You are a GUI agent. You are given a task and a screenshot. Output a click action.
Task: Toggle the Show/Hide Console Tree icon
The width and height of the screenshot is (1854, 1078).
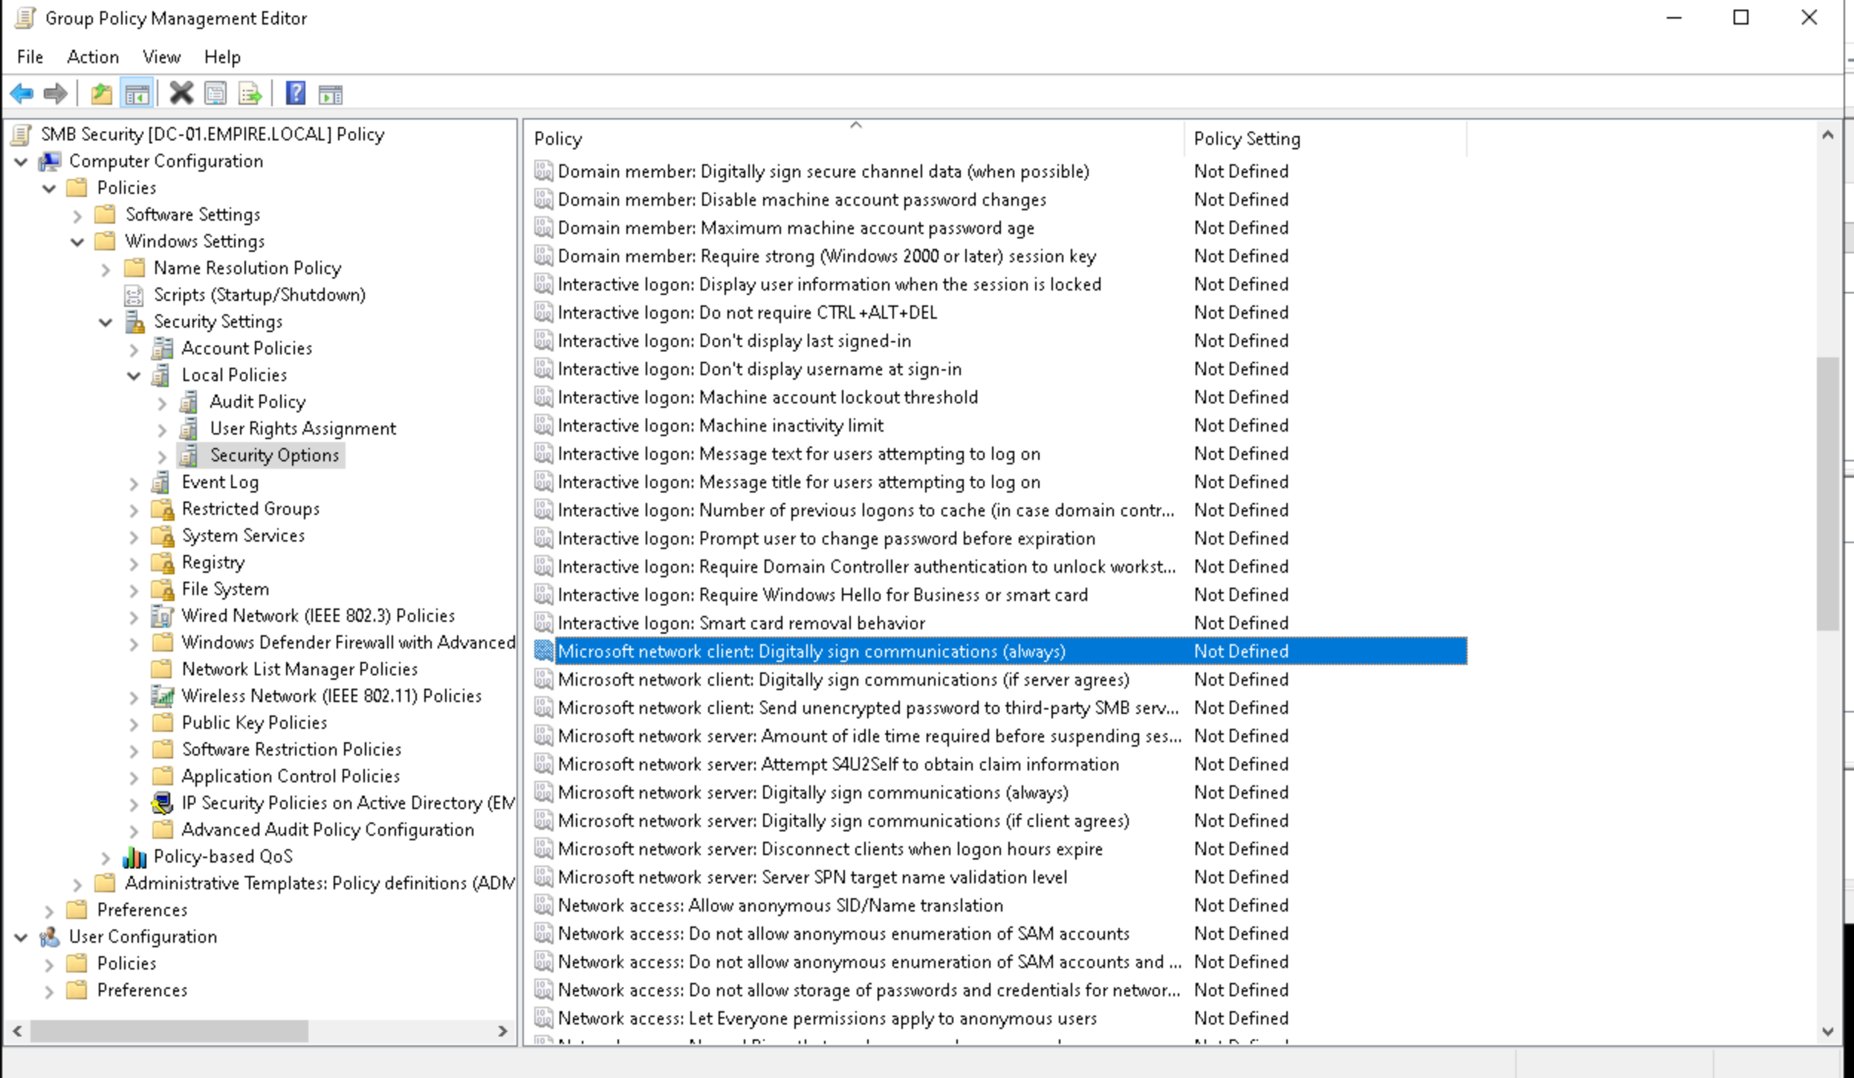pos(137,94)
